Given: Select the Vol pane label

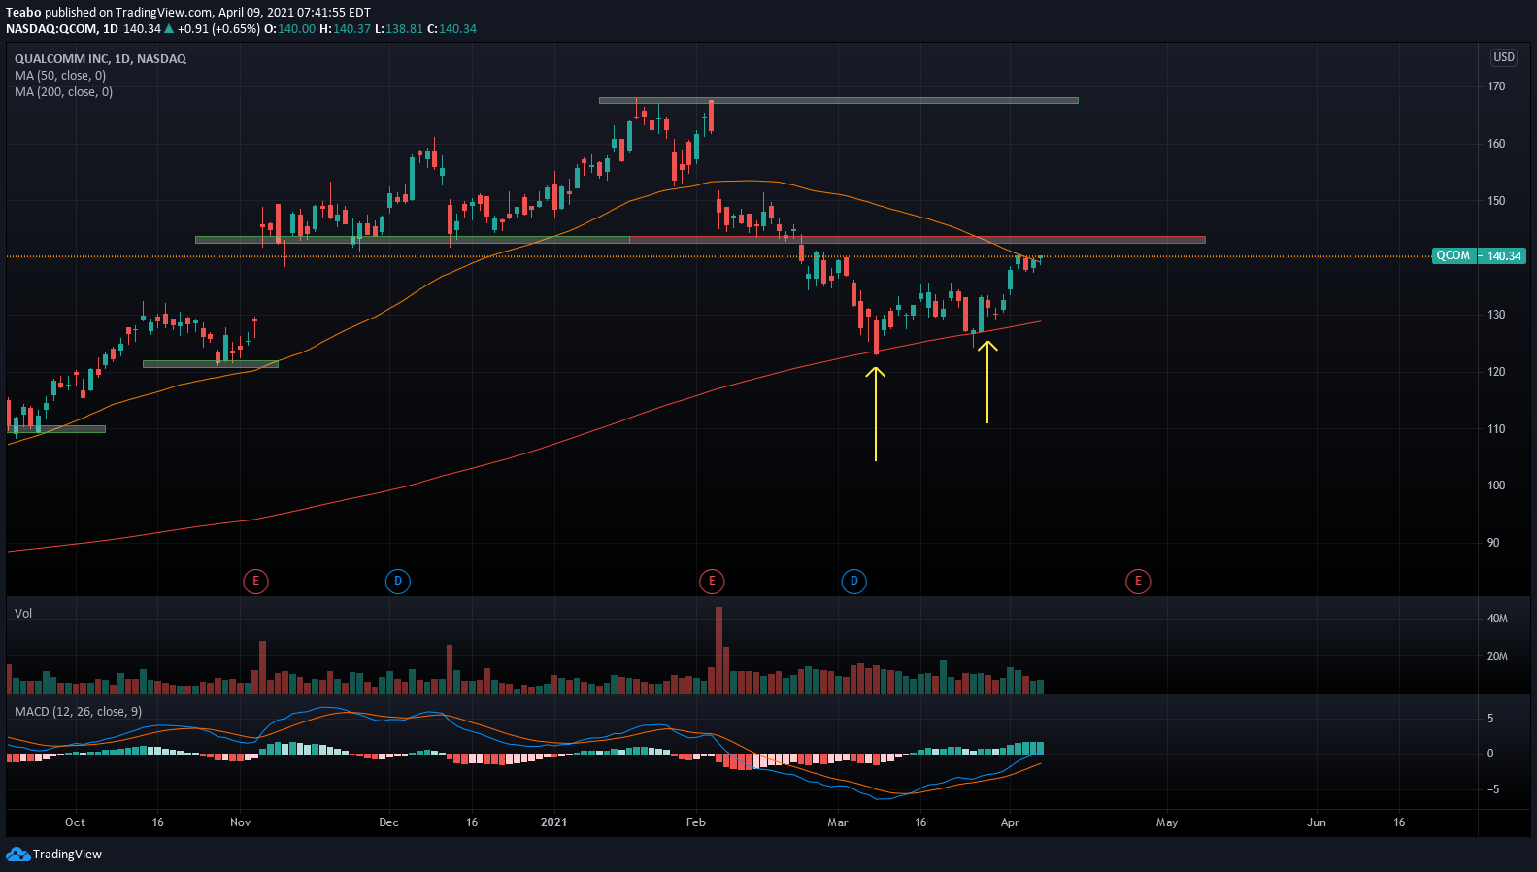Looking at the screenshot, I should (x=23, y=614).
